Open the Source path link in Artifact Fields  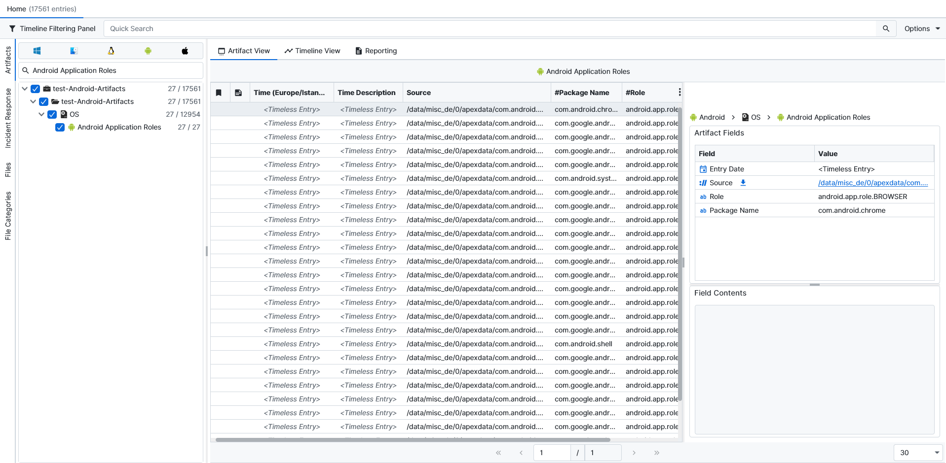point(872,183)
